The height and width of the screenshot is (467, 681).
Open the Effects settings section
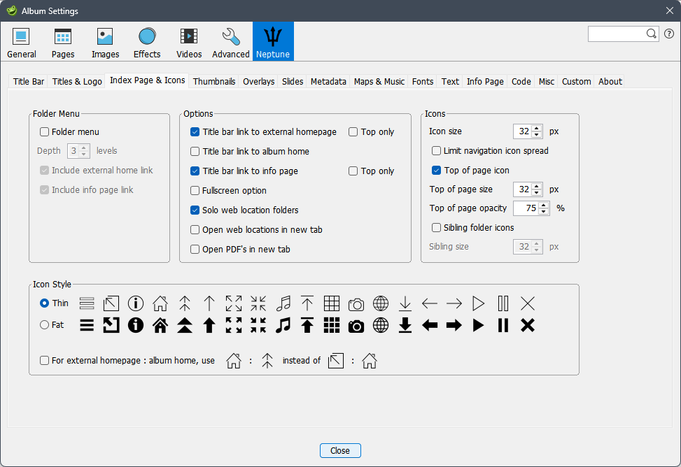point(147,42)
